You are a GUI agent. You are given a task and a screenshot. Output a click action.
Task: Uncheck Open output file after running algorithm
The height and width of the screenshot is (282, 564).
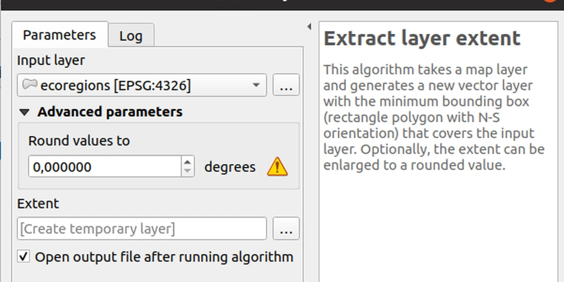[24, 257]
